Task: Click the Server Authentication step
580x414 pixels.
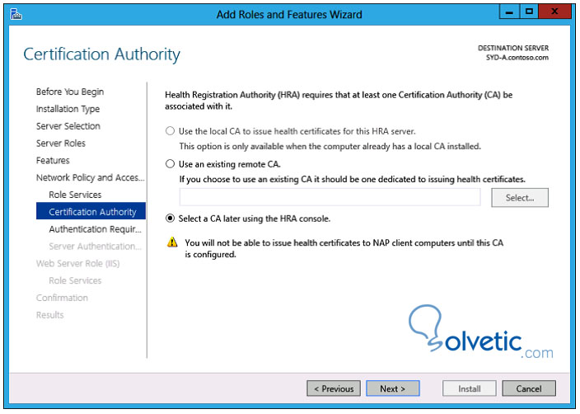Action: (x=95, y=247)
